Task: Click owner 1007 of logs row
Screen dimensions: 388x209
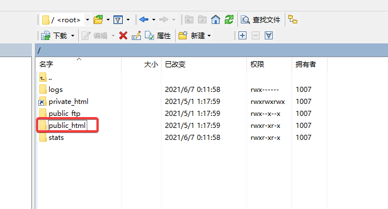Action: coord(304,90)
